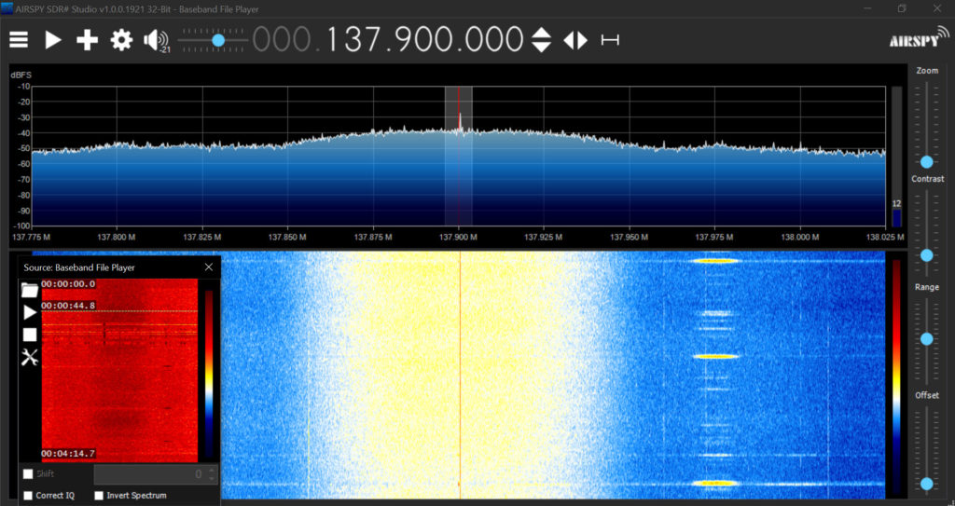The image size is (955, 506).
Task: Toggle the left-right tuning style icon
Action: point(575,40)
